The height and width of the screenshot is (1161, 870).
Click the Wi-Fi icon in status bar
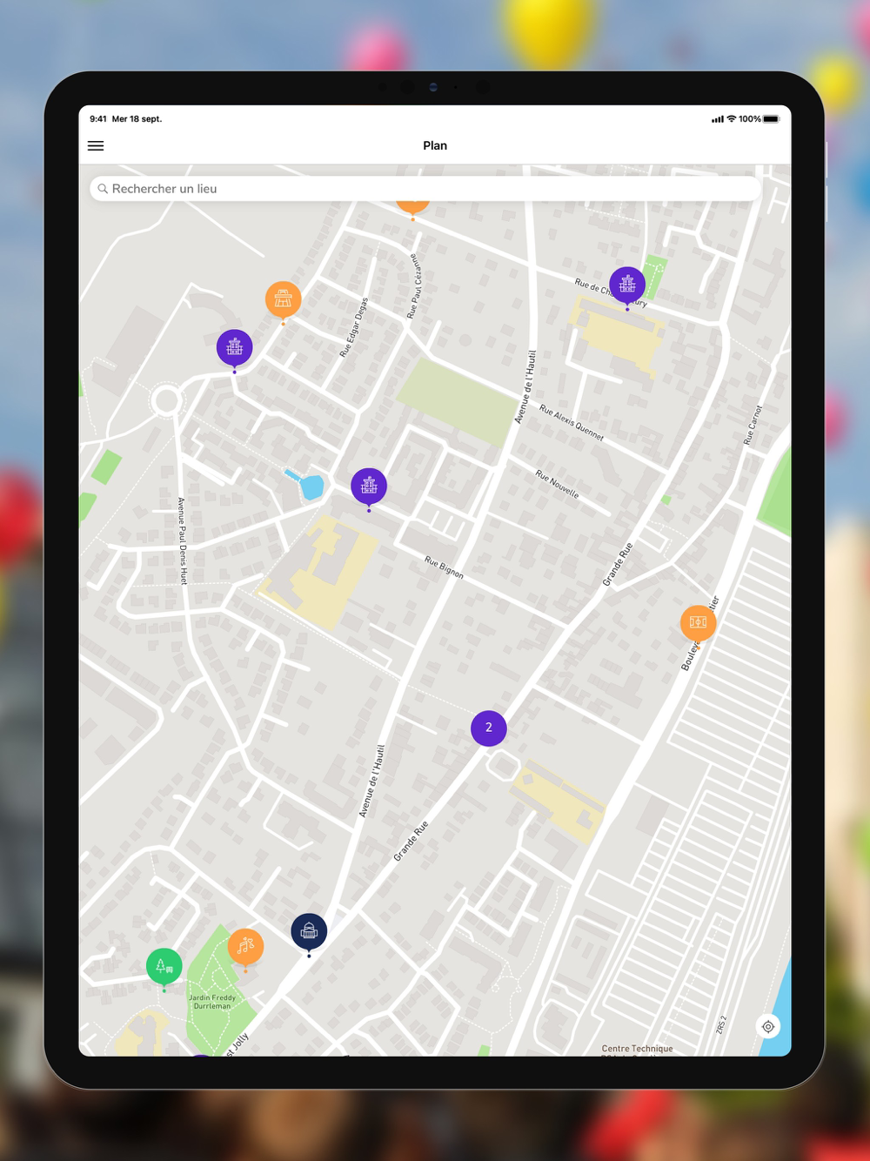[732, 119]
